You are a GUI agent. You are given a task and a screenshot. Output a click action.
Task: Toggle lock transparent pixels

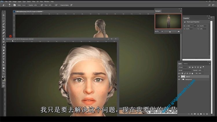point(182,73)
